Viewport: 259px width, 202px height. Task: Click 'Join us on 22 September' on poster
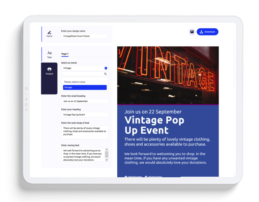[153, 112]
